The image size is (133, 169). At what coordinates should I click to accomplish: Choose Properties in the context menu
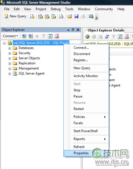pos(86,153)
